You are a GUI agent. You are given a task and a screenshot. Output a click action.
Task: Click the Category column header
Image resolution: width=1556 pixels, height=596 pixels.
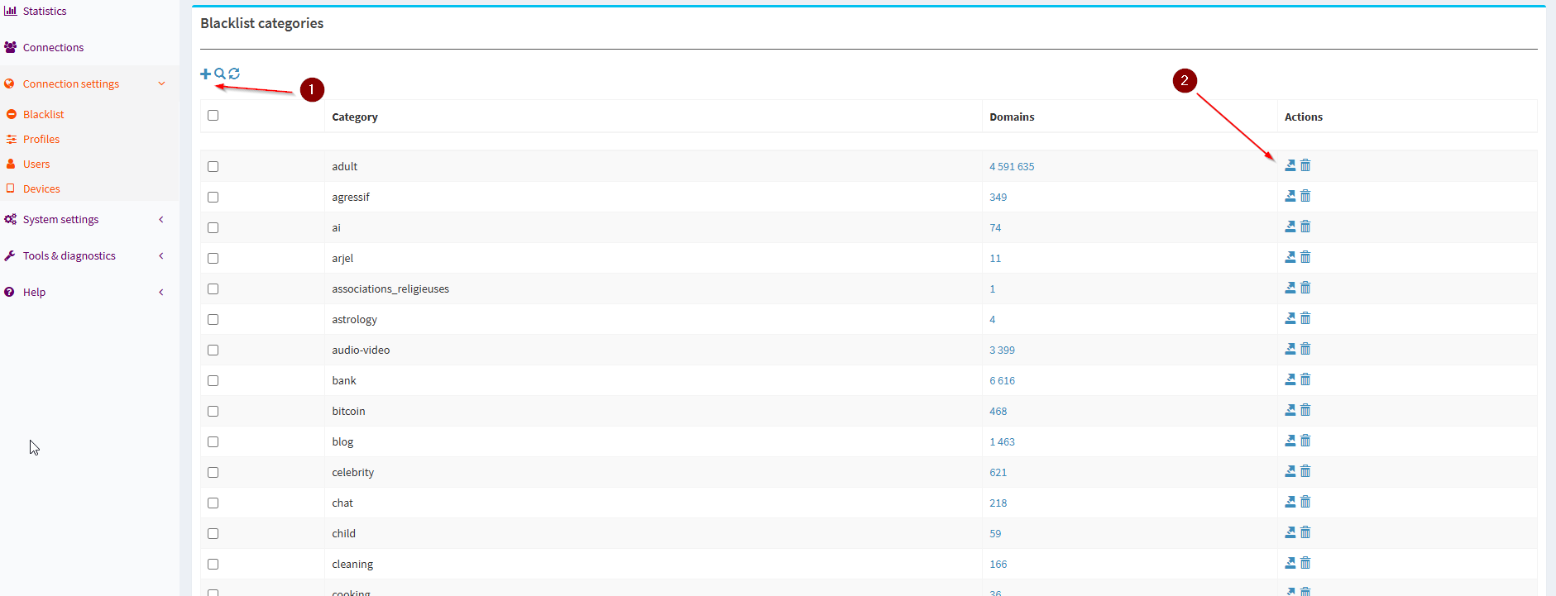pos(355,117)
